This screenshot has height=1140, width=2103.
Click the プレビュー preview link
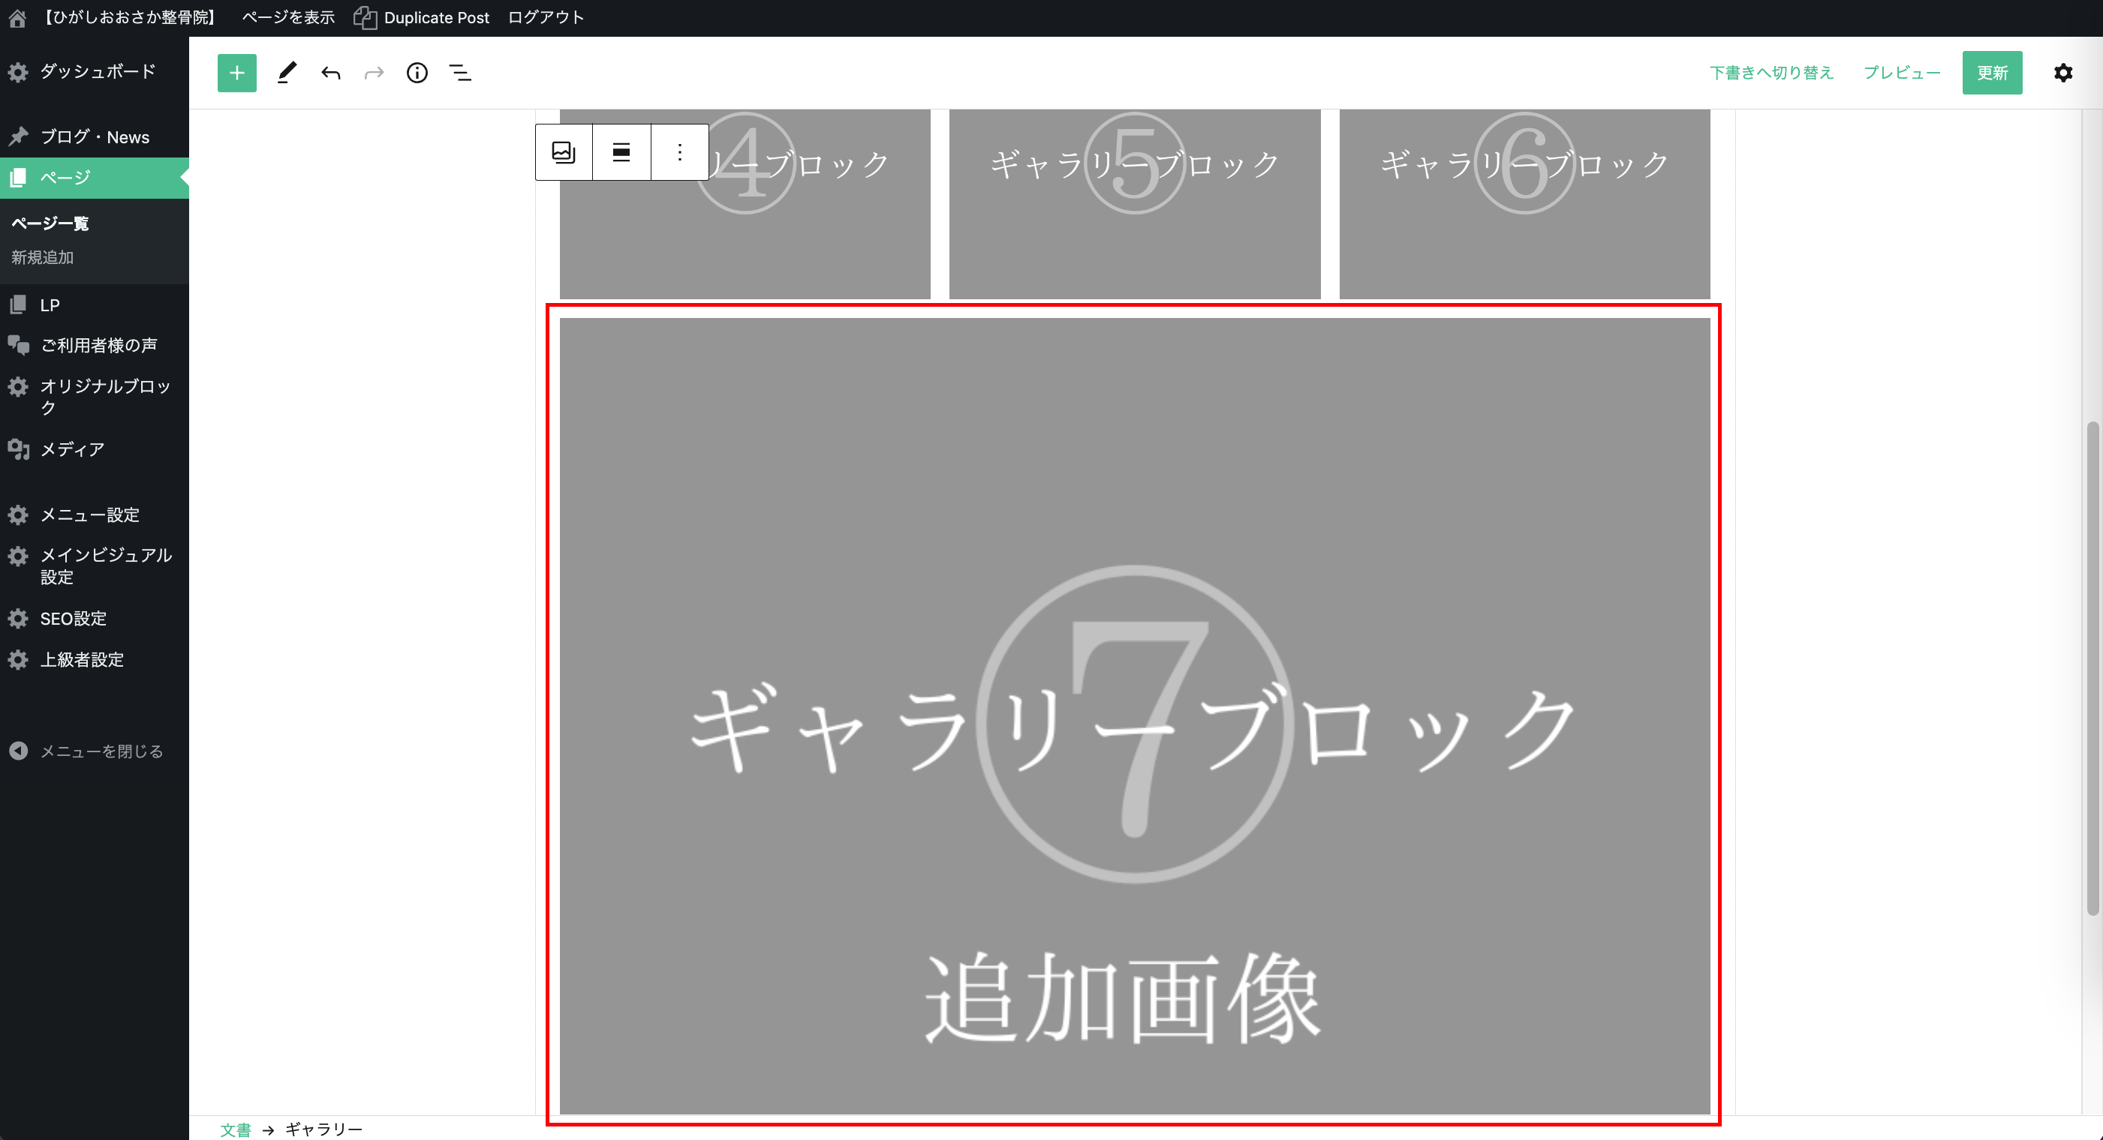pyautogui.click(x=1902, y=73)
